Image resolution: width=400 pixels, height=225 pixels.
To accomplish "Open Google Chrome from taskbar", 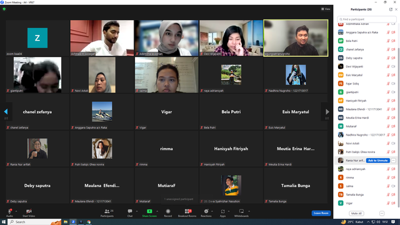I will [x=89, y=222].
